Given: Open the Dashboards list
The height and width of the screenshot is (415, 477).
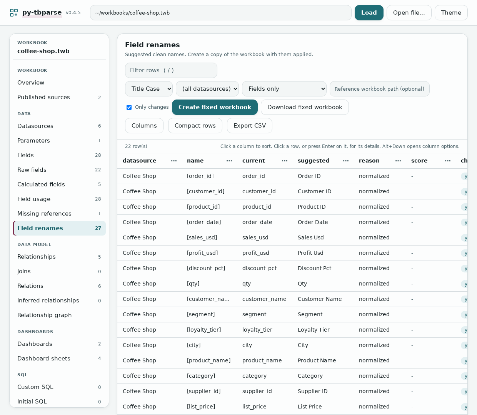Looking at the screenshot, I should (x=59, y=344).
